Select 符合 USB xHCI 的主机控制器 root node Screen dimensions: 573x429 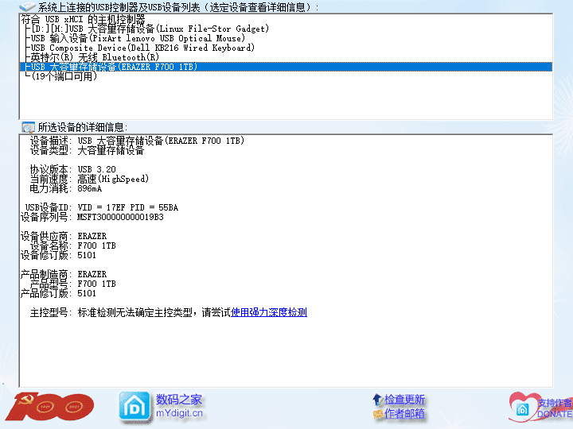pyautogui.click(x=83, y=19)
